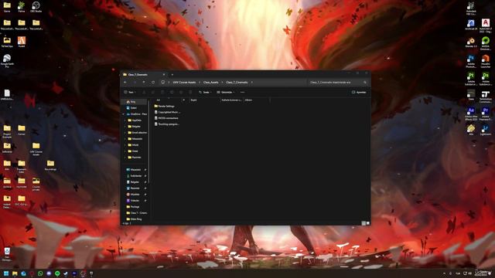
Task: Open Elden Ring folder in sidebar
Action: tap(134, 219)
